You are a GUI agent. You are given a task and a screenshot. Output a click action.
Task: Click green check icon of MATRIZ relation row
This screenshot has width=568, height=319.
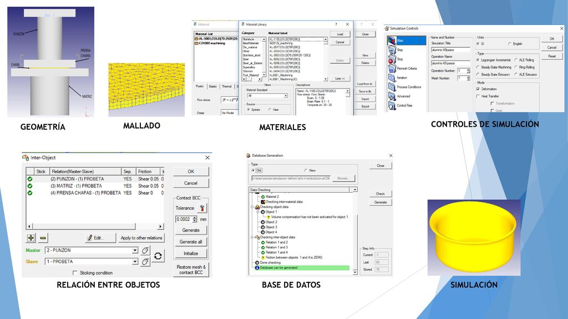pyautogui.click(x=30, y=186)
